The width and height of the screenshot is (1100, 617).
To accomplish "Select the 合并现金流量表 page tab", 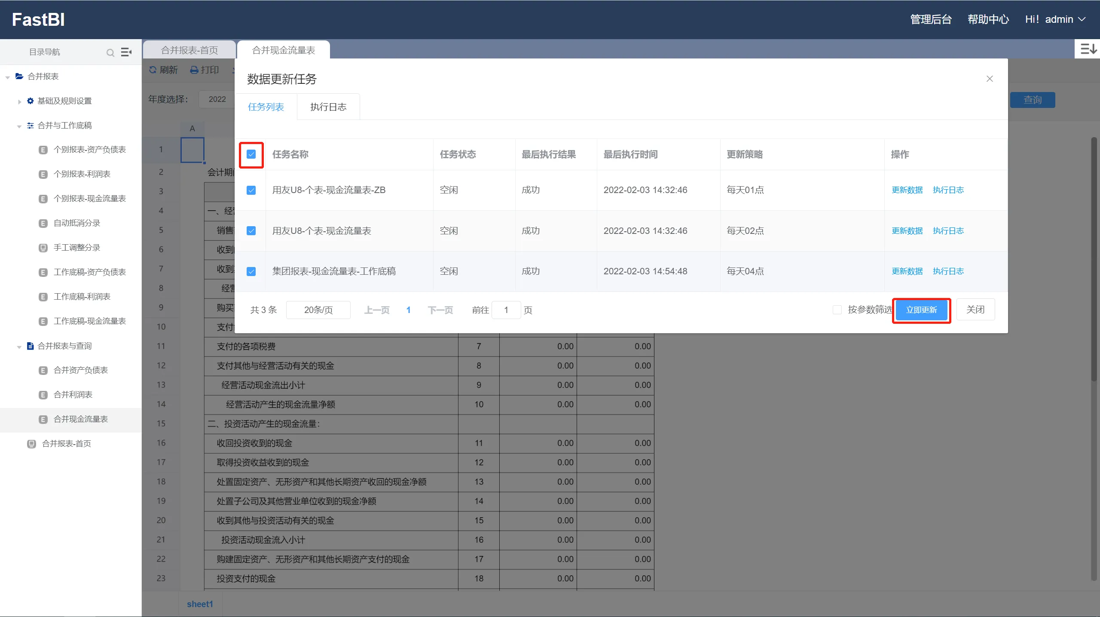I will point(284,50).
